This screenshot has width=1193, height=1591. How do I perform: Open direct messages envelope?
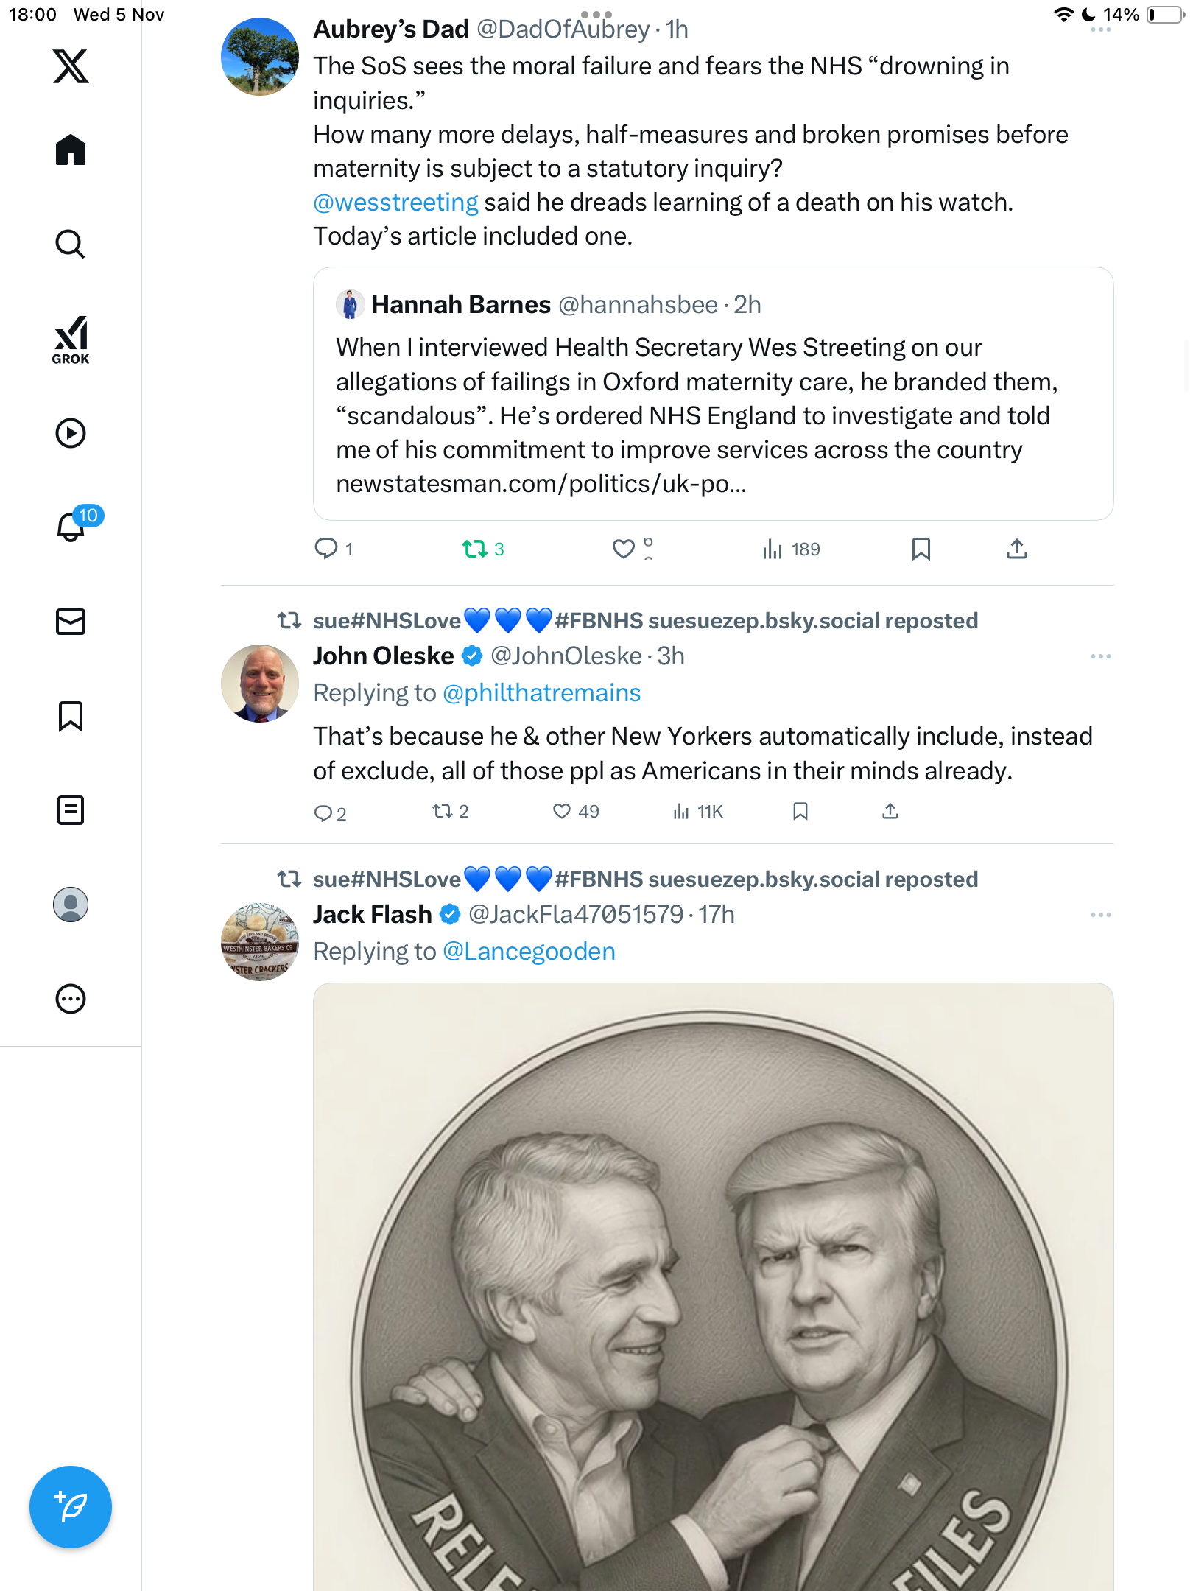tap(71, 622)
